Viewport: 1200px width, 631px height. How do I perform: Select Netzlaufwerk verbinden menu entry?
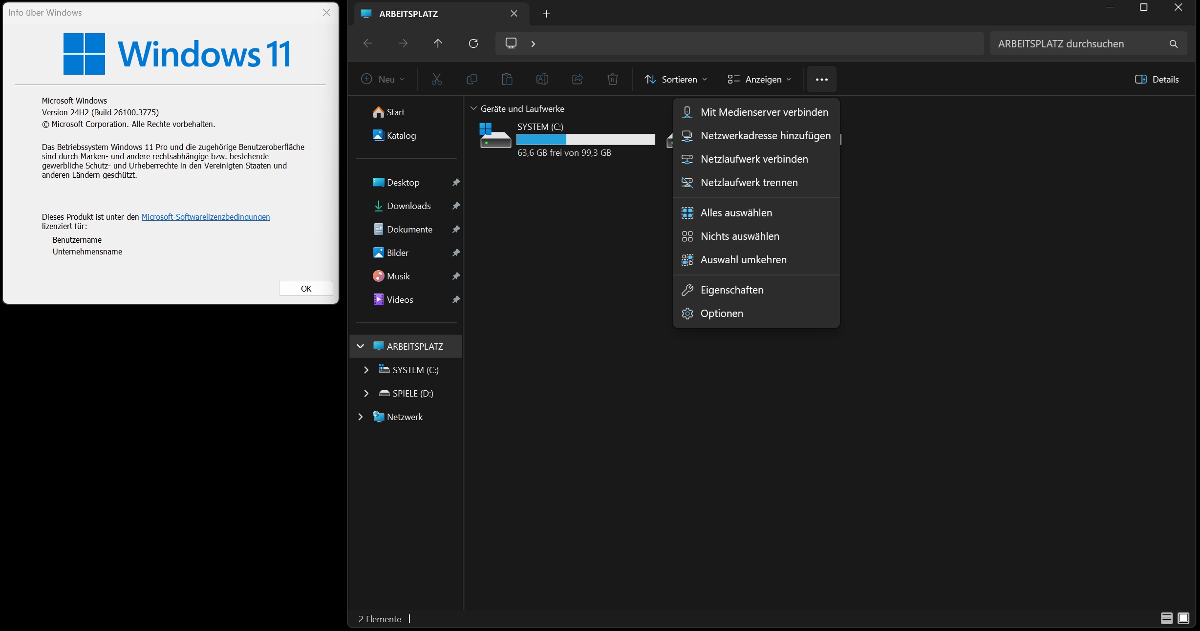(x=753, y=159)
